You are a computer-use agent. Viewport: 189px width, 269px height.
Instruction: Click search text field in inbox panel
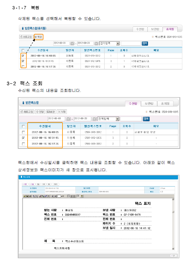coord(131,119)
